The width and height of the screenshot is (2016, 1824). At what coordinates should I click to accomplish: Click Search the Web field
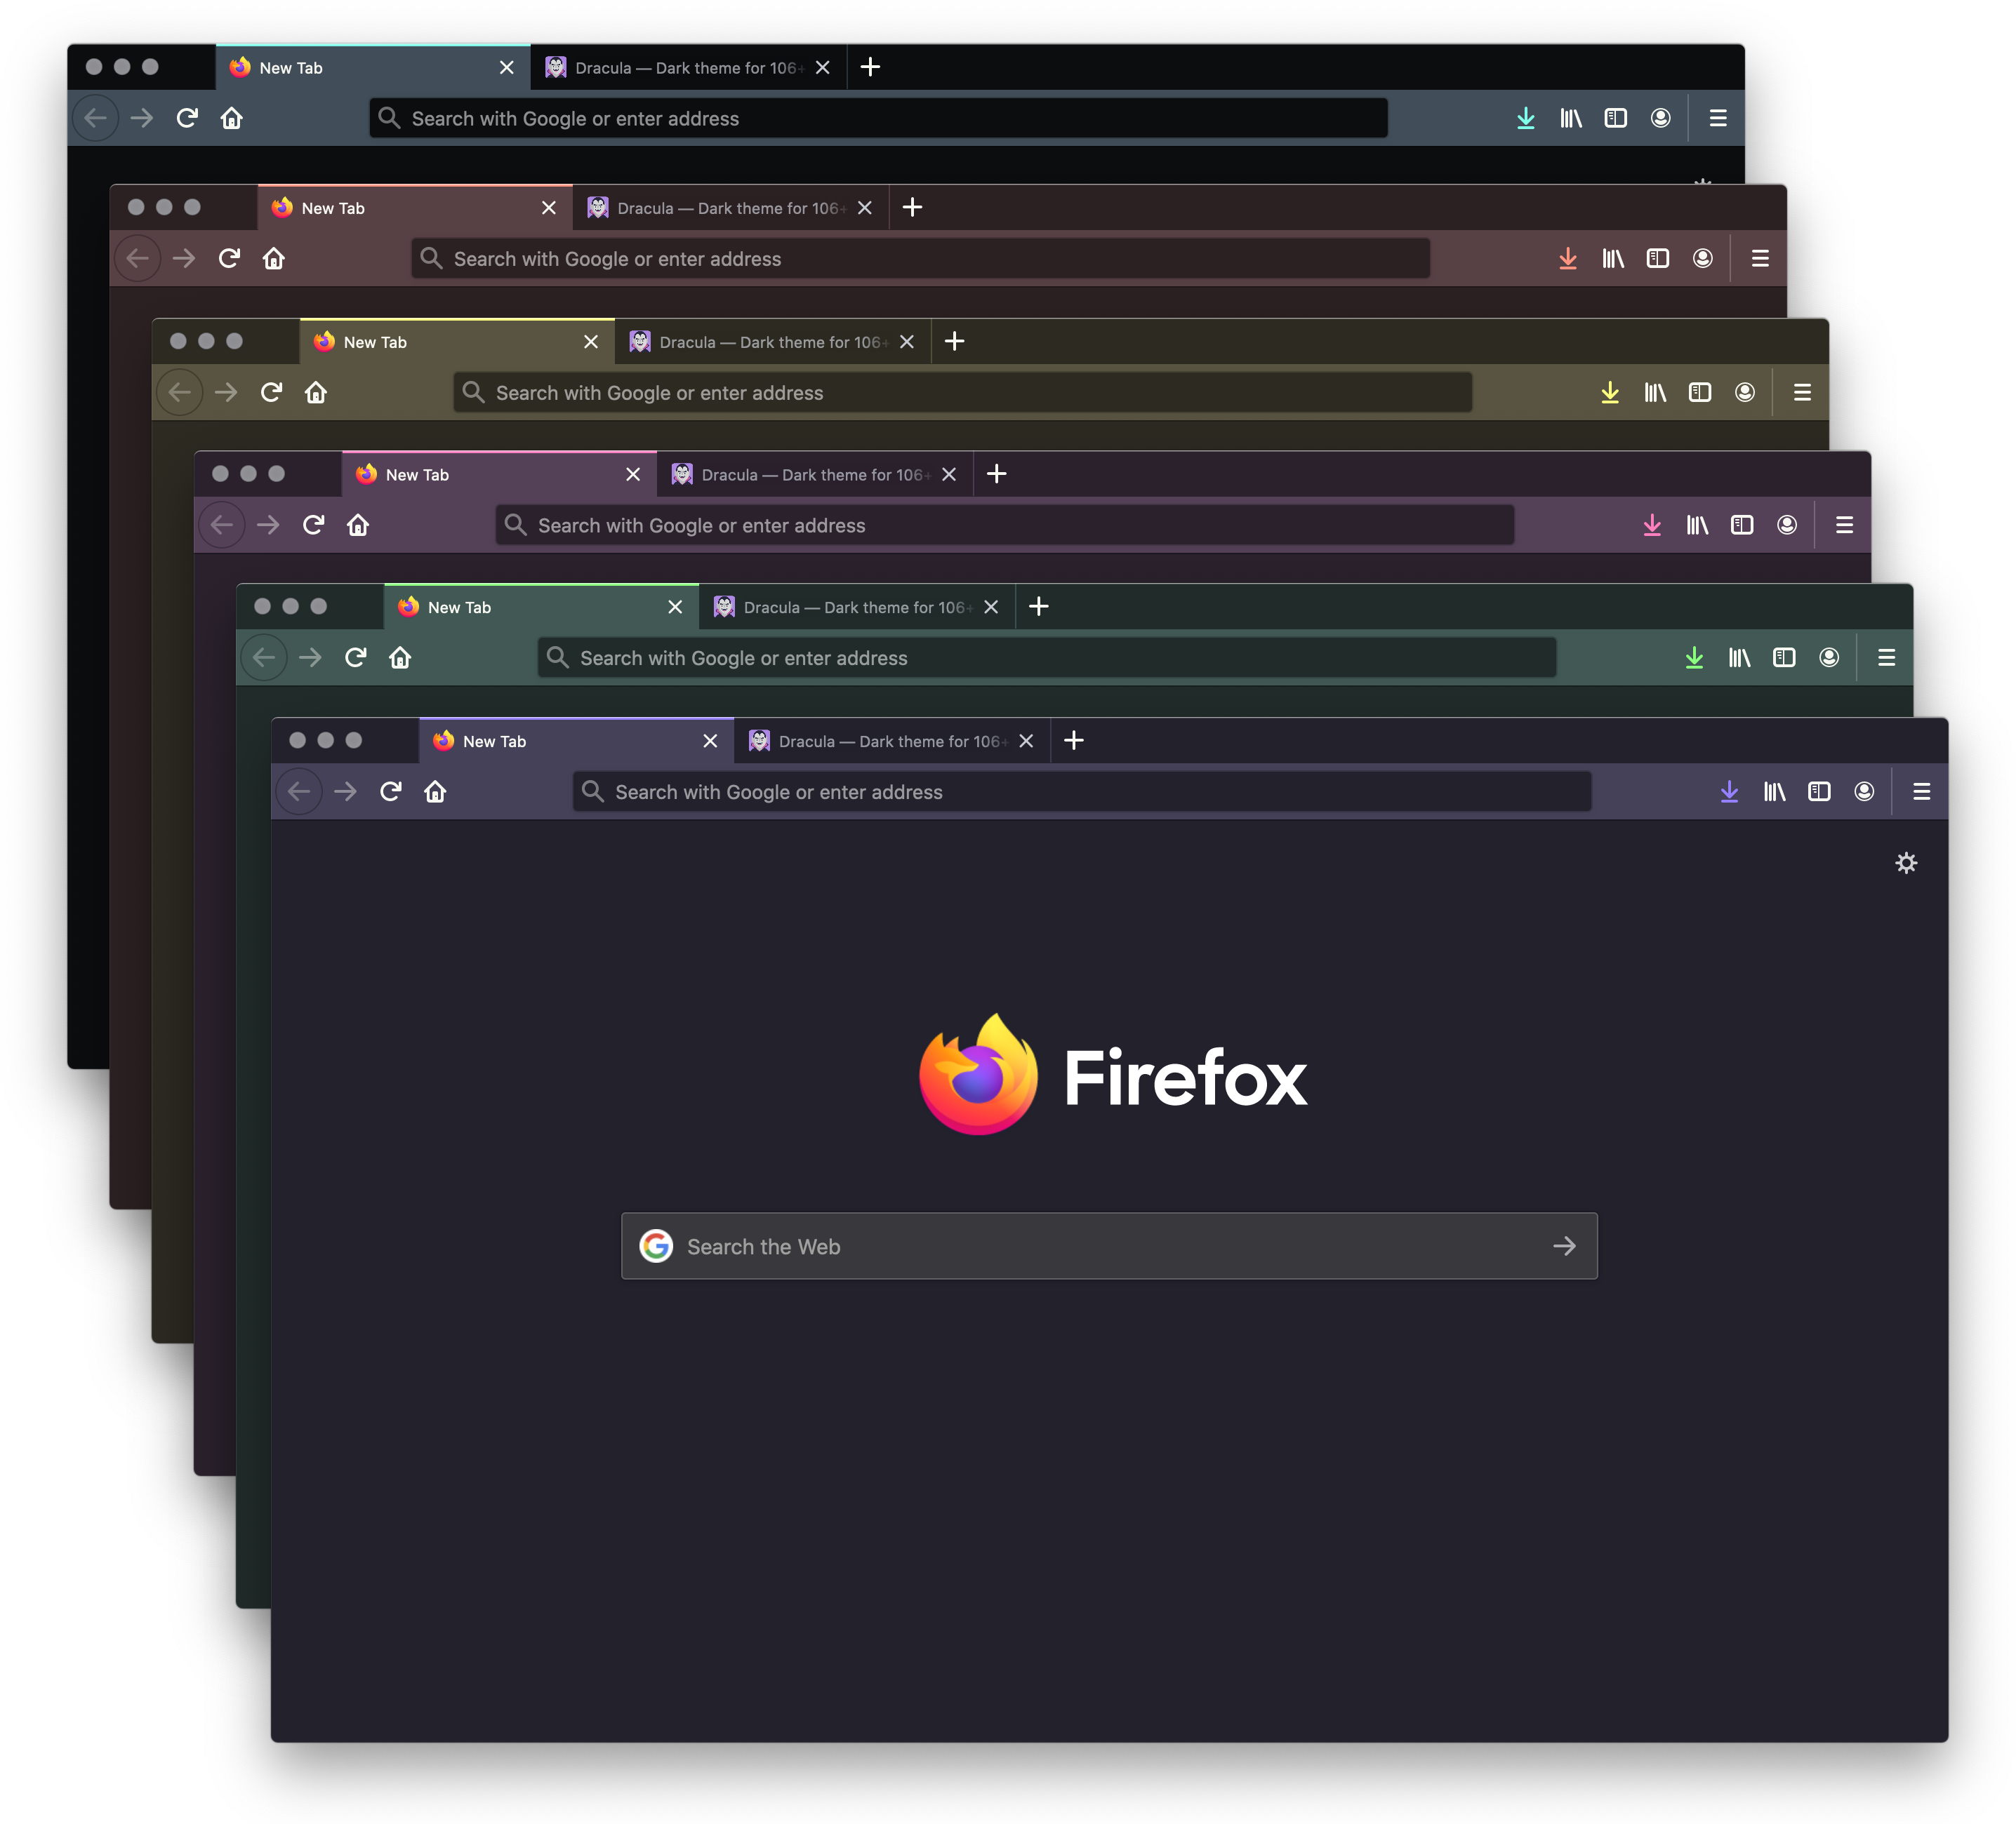coord(1109,1247)
